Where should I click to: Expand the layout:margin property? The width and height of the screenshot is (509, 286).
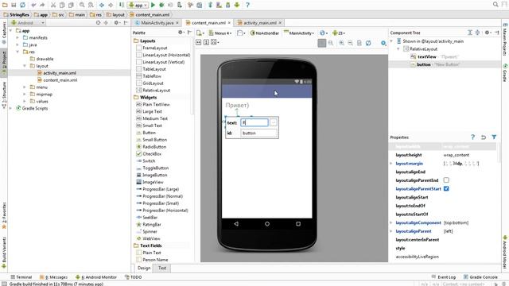click(391, 164)
